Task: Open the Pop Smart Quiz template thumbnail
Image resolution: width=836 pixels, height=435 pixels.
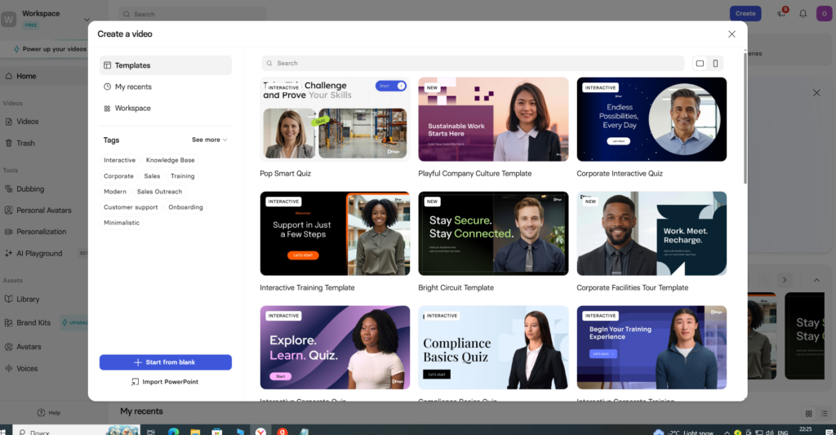Action: (335, 119)
